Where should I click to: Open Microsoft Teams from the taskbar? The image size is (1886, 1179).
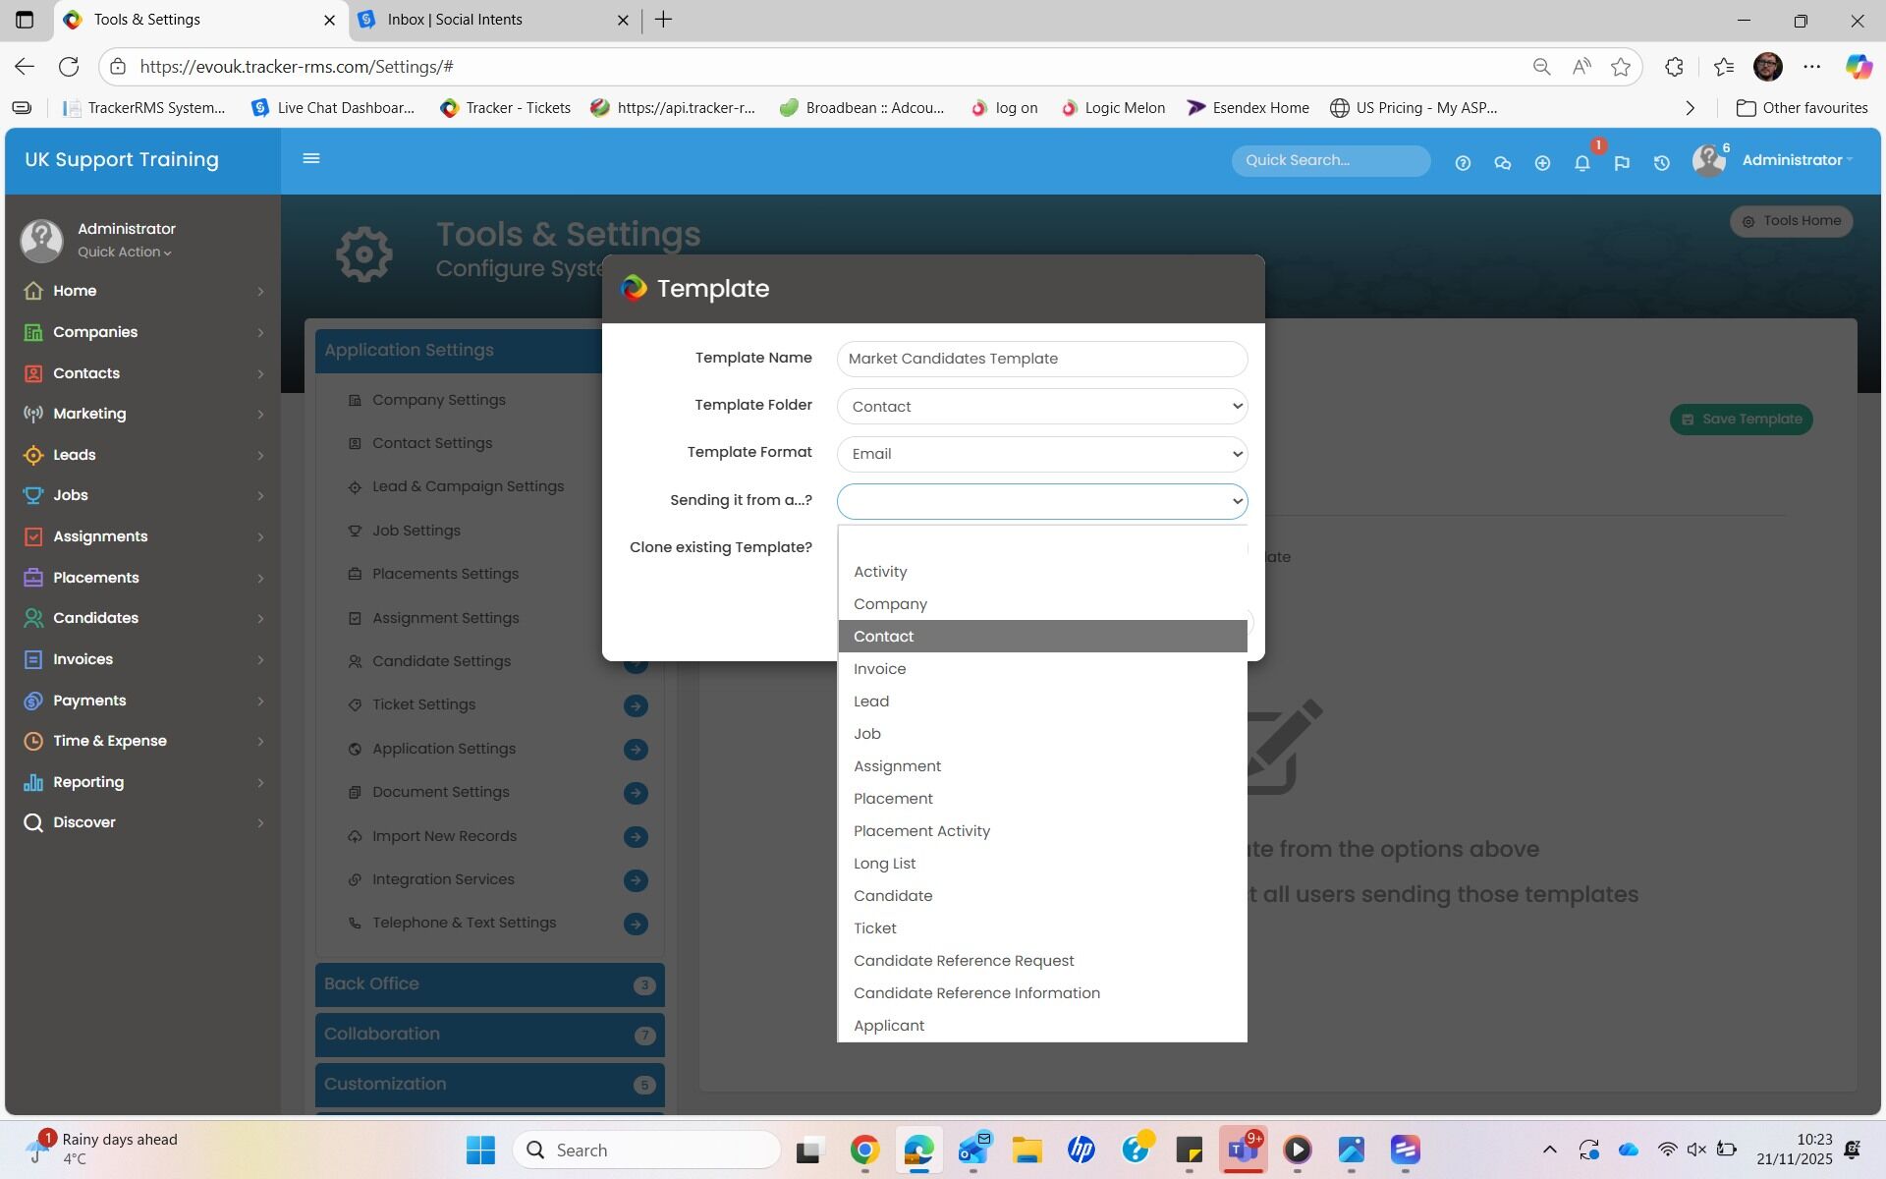coord(1243,1150)
